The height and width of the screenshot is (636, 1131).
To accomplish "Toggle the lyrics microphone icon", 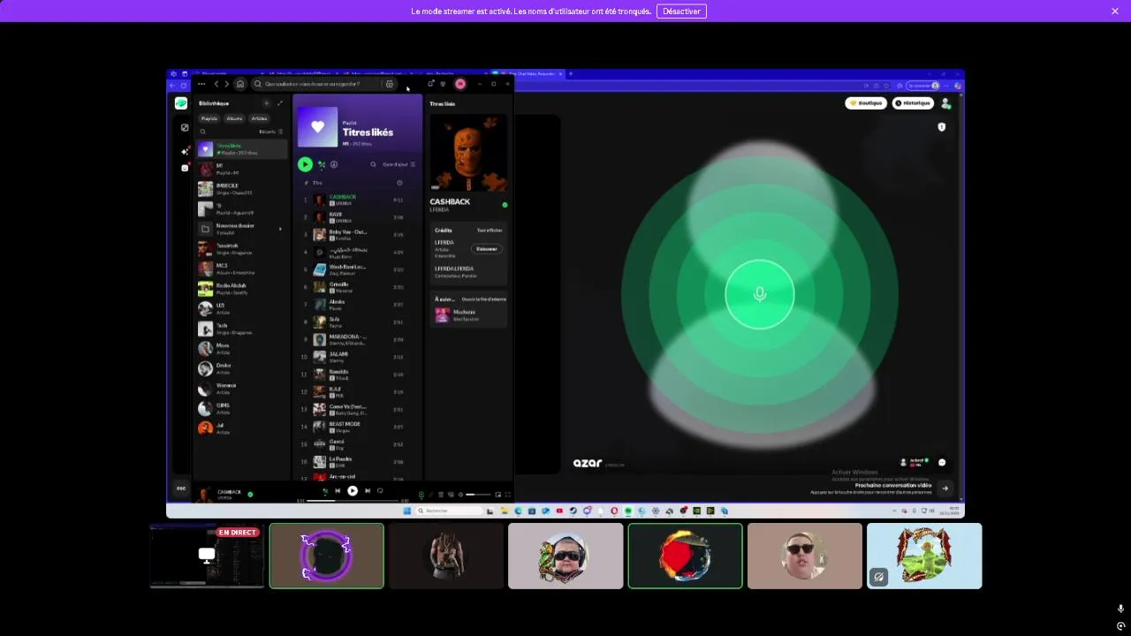I will click(431, 495).
